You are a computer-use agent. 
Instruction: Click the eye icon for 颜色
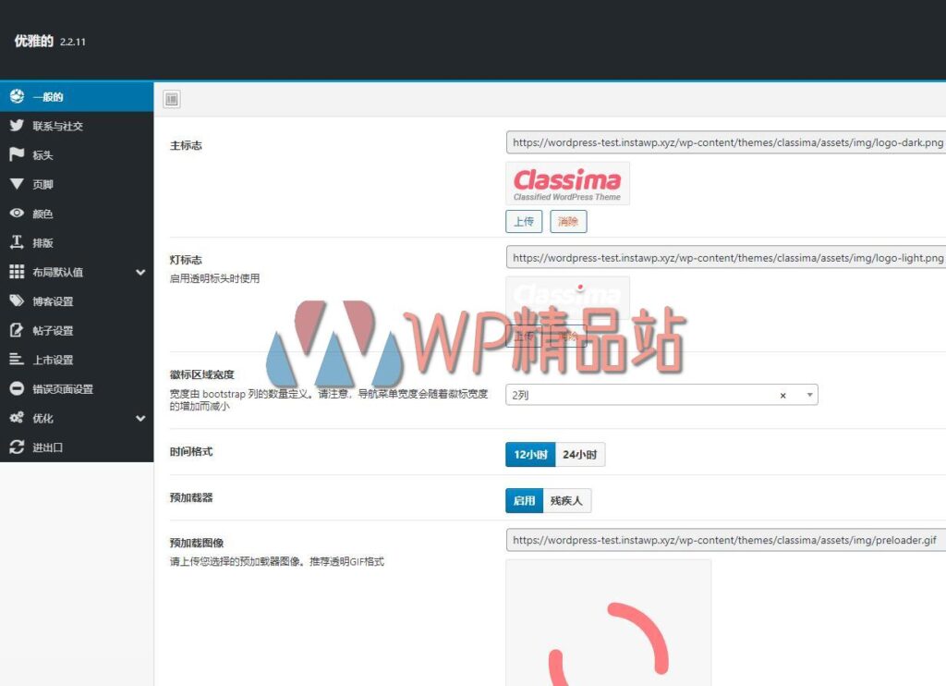pyautogui.click(x=17, y=214)
